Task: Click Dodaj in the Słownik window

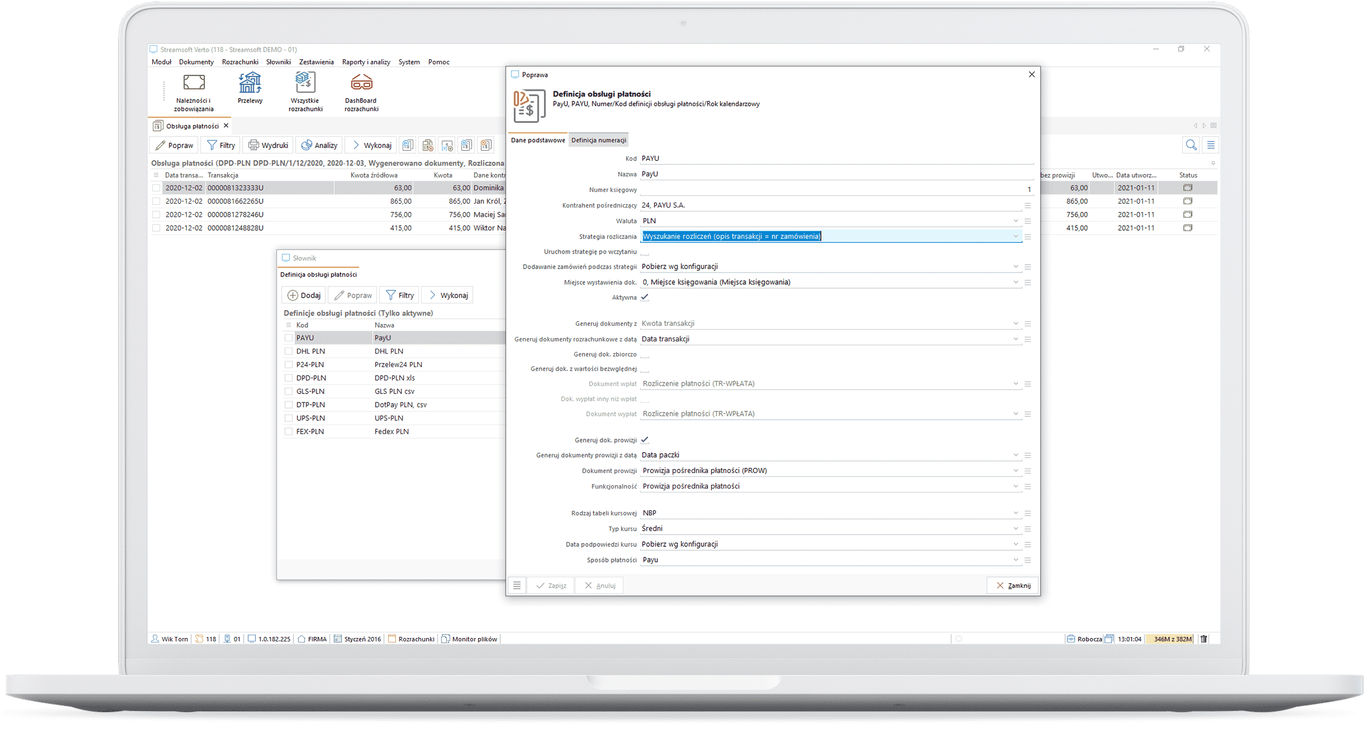Action: coord(304,295)
